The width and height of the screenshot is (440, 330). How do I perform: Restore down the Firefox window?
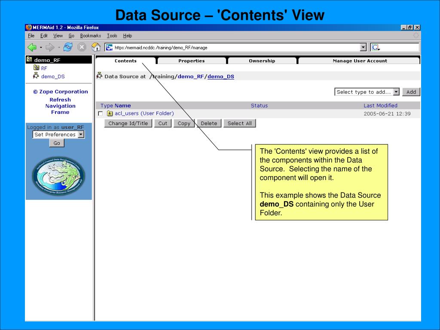(x=410, y=27)
